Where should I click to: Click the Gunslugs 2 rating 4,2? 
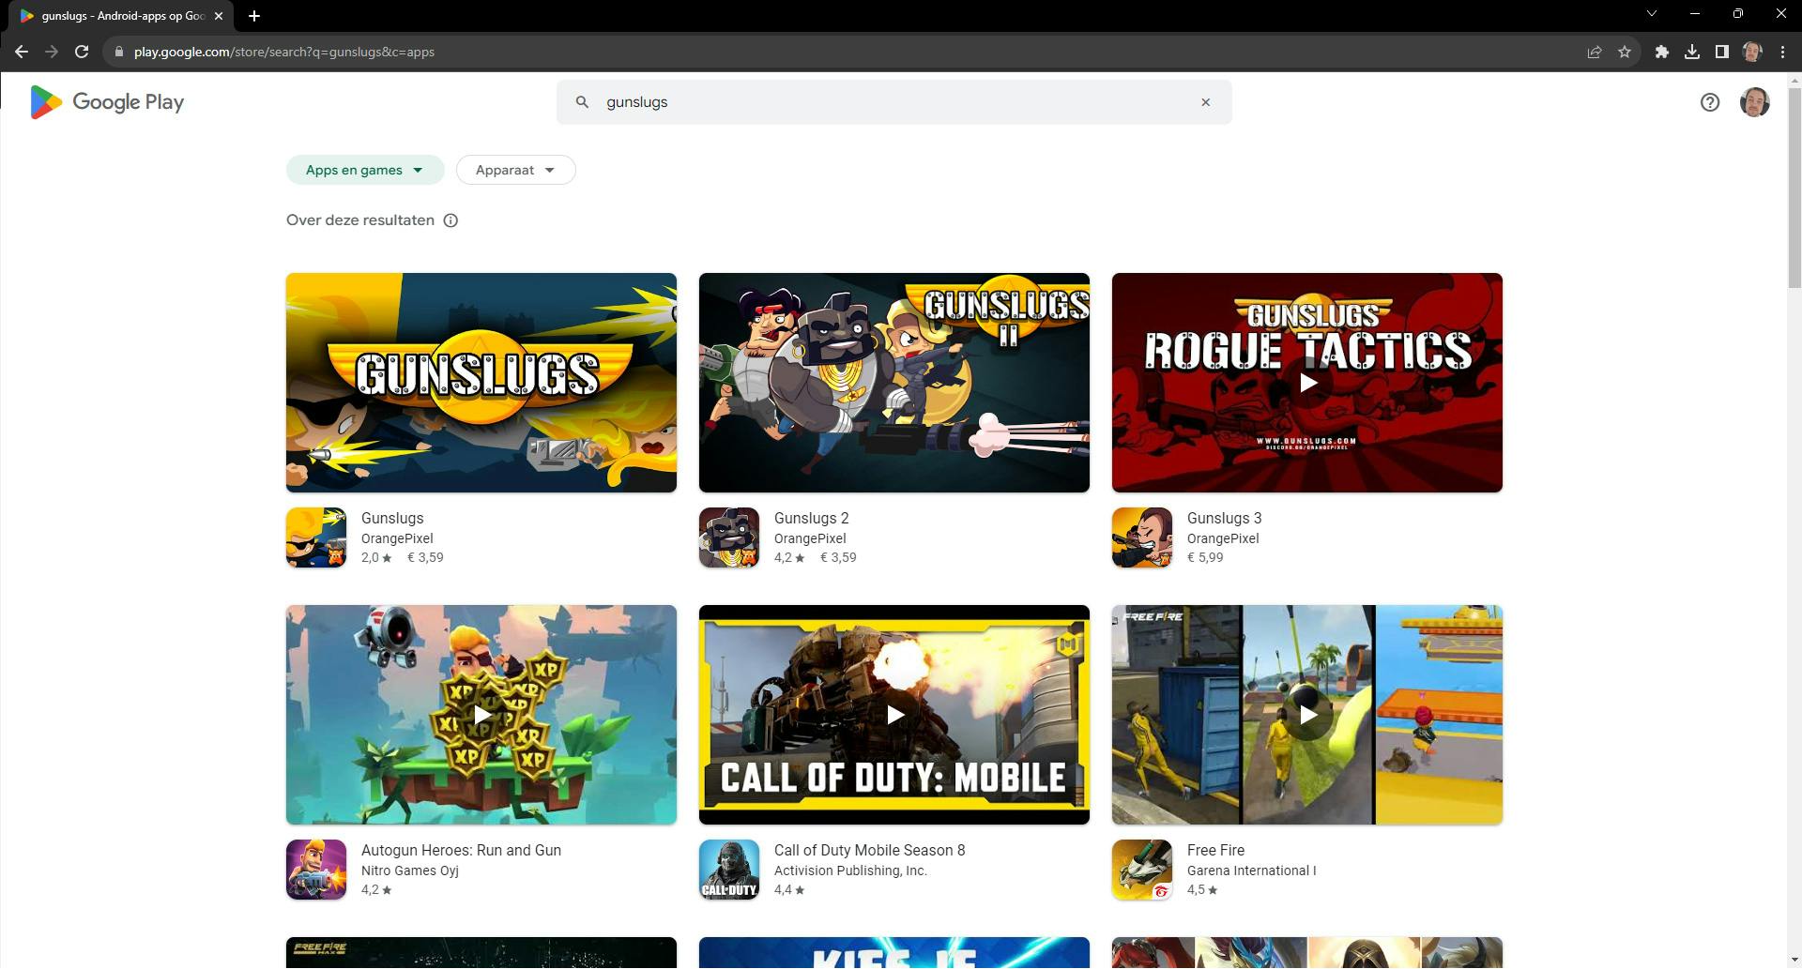coord(789,557)
